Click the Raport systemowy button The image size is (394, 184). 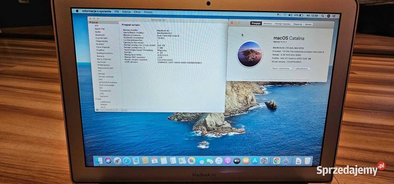coord(282,68)
